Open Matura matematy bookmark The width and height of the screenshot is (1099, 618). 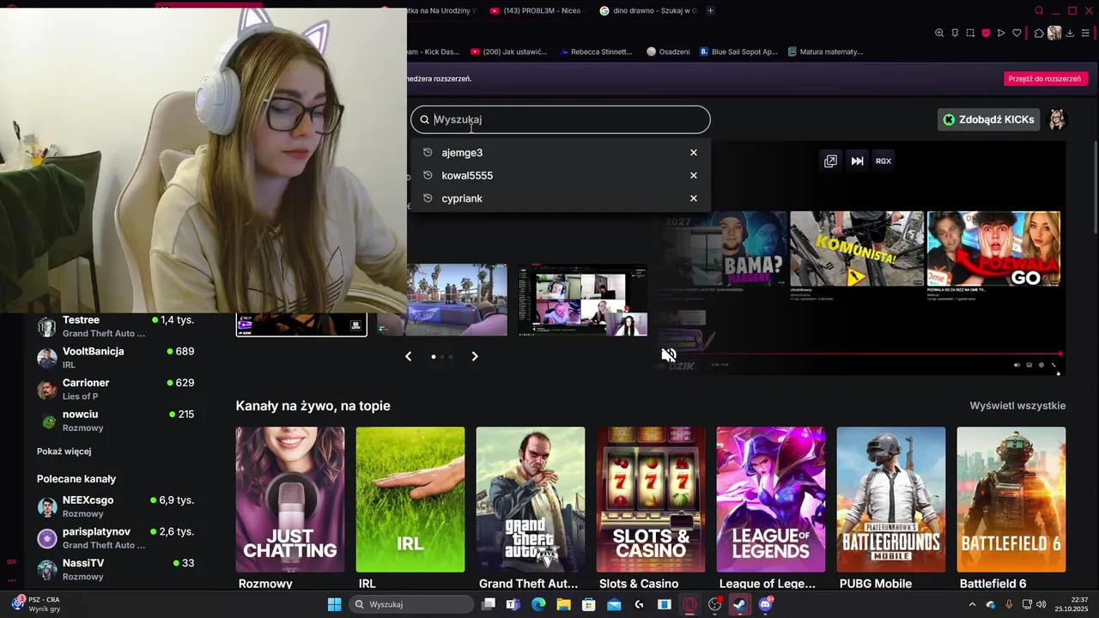click(x=825, y=51)
